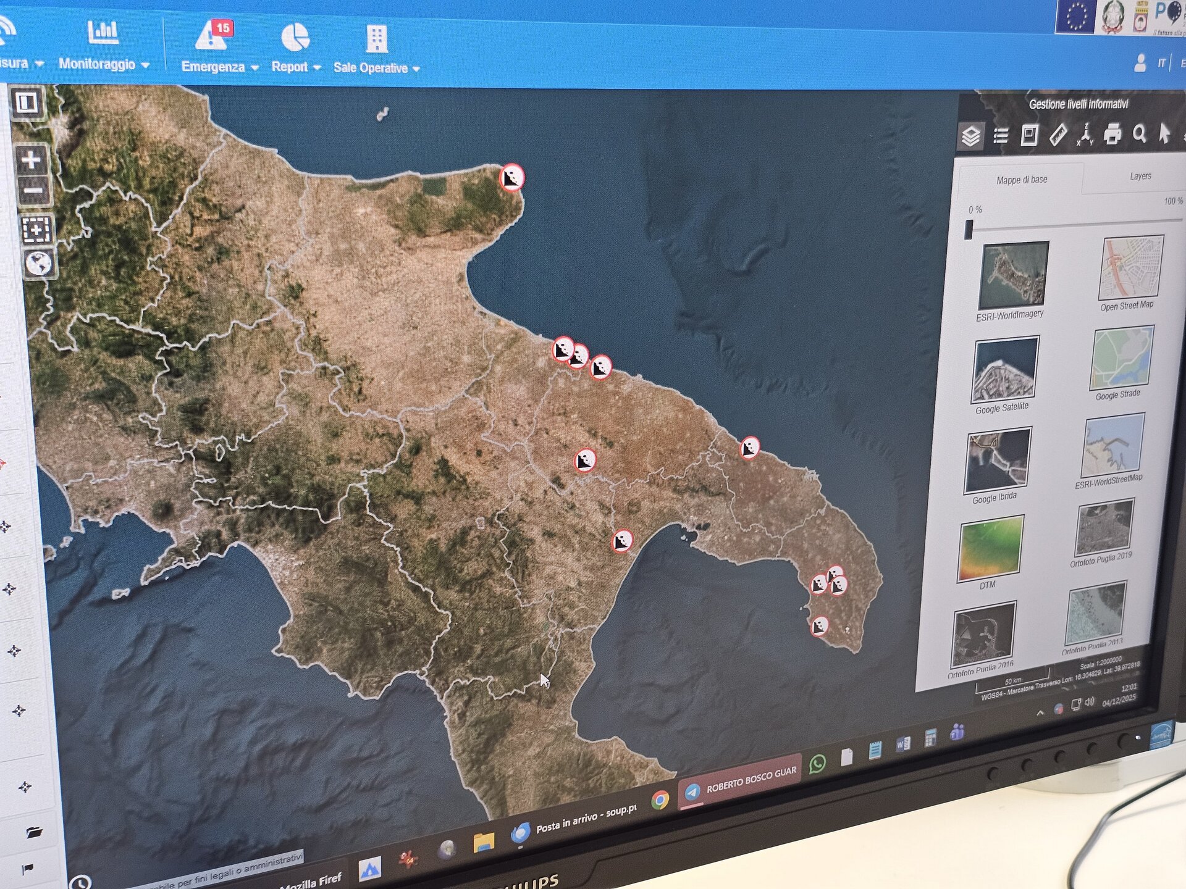The width and height of the screenshot is (1186, 889).
Task: Click the print map icon
Action: pyautogui.click(x=1112, y=133)
